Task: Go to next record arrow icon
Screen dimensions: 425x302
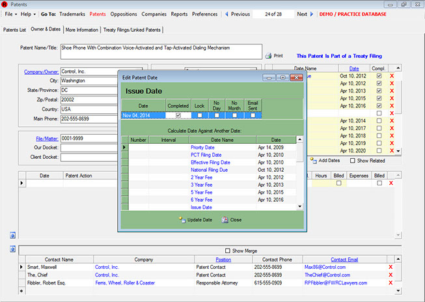Action: [x=313, y=14]
